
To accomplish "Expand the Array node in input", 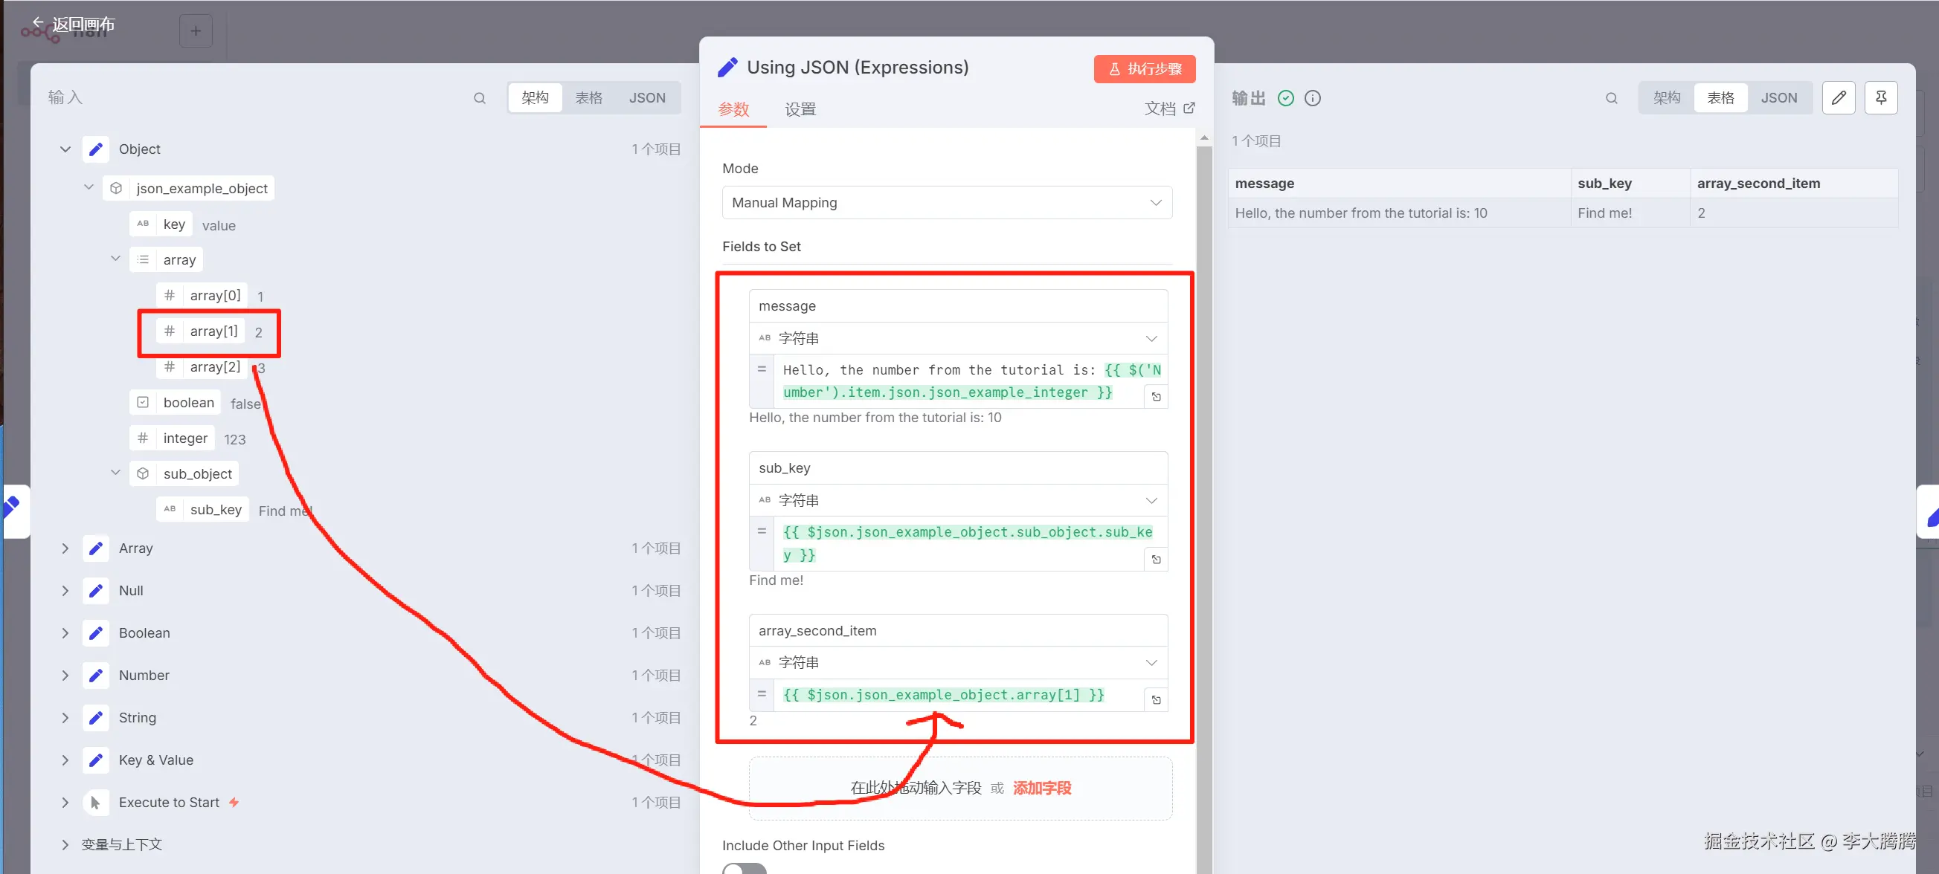I will point(65,548).
